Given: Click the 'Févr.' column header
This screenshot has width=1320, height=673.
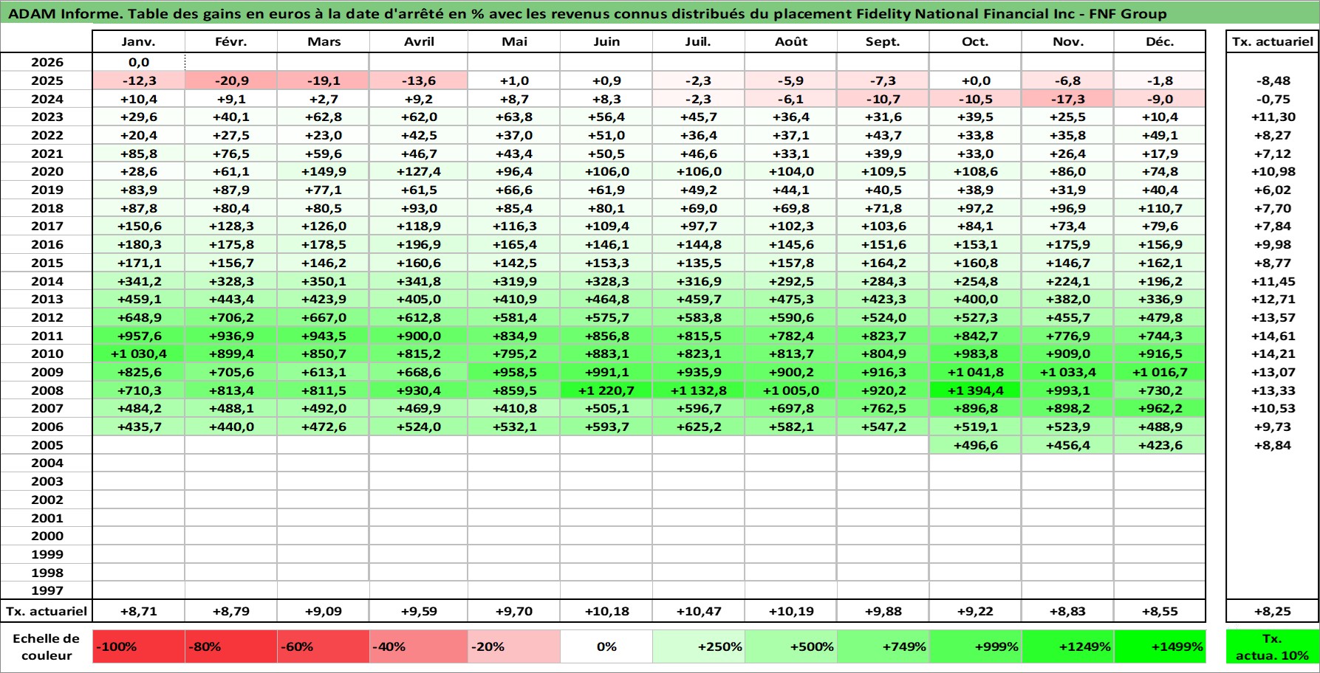Looking at the screenshot, I should click(231, 42).
